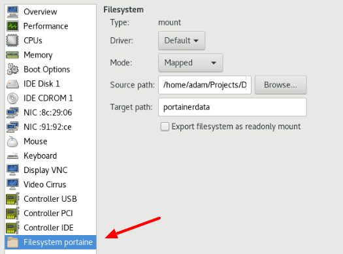Open the IDE Disk 1 drive icon

(x=12, y=84)
